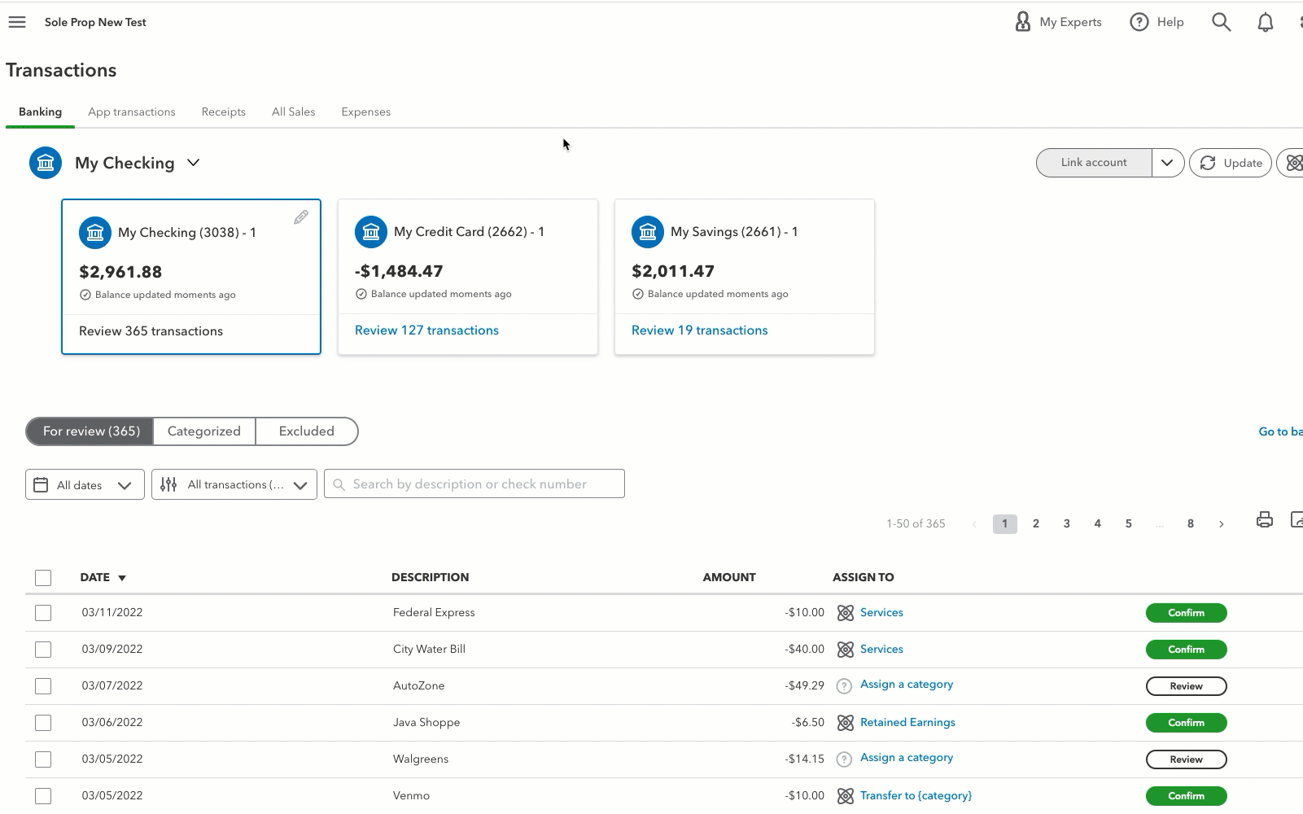Print the transaction list with printer icon
The width and height of the screenshot is (1303, 814).
click(x=1264, y=519)
